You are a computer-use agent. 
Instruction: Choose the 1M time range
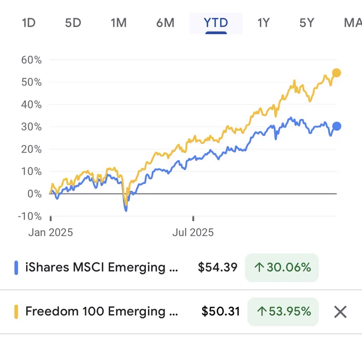pos(119,23)
